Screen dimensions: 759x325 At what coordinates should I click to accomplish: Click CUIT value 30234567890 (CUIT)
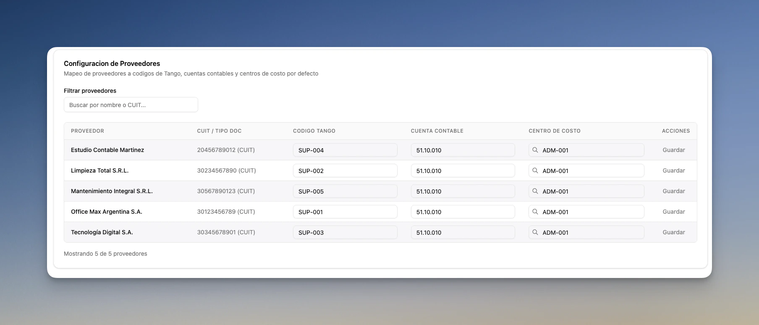pyautogui.click(x=226, y=170)
